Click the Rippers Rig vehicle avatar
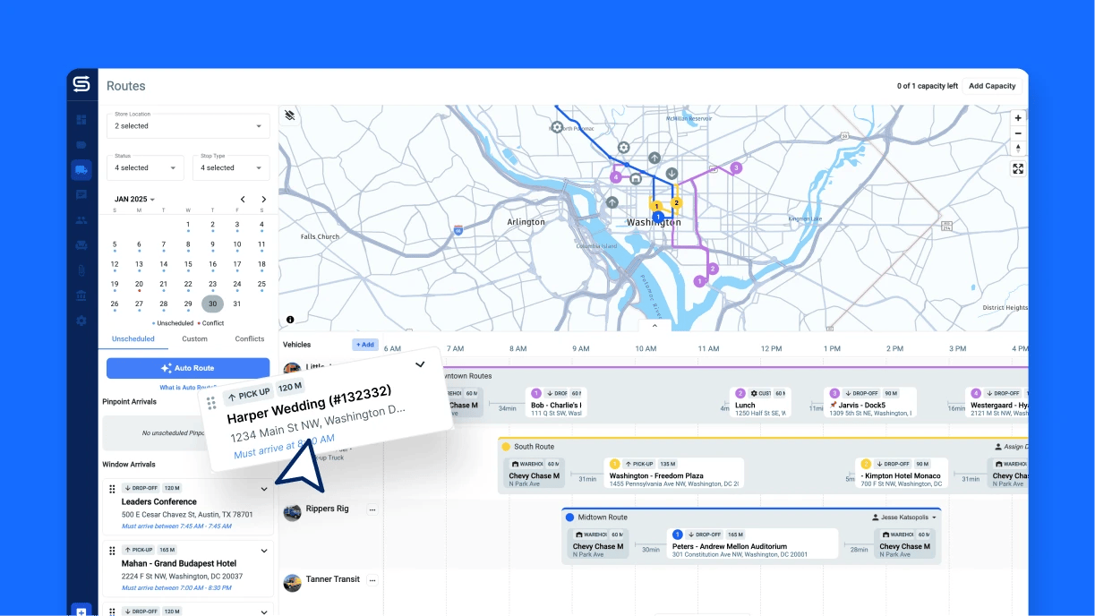 [292, 512]
